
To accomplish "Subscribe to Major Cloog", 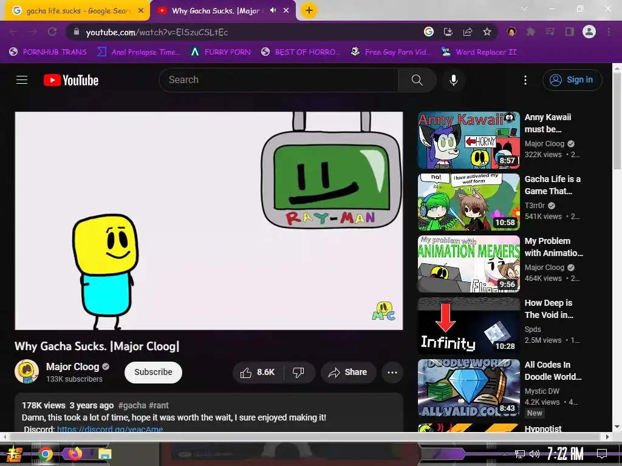I will 153,372.
